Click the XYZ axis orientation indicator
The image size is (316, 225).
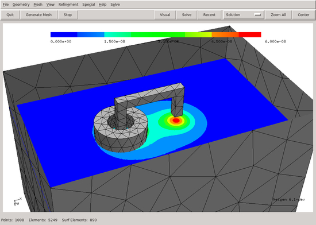tap(17, 201)
